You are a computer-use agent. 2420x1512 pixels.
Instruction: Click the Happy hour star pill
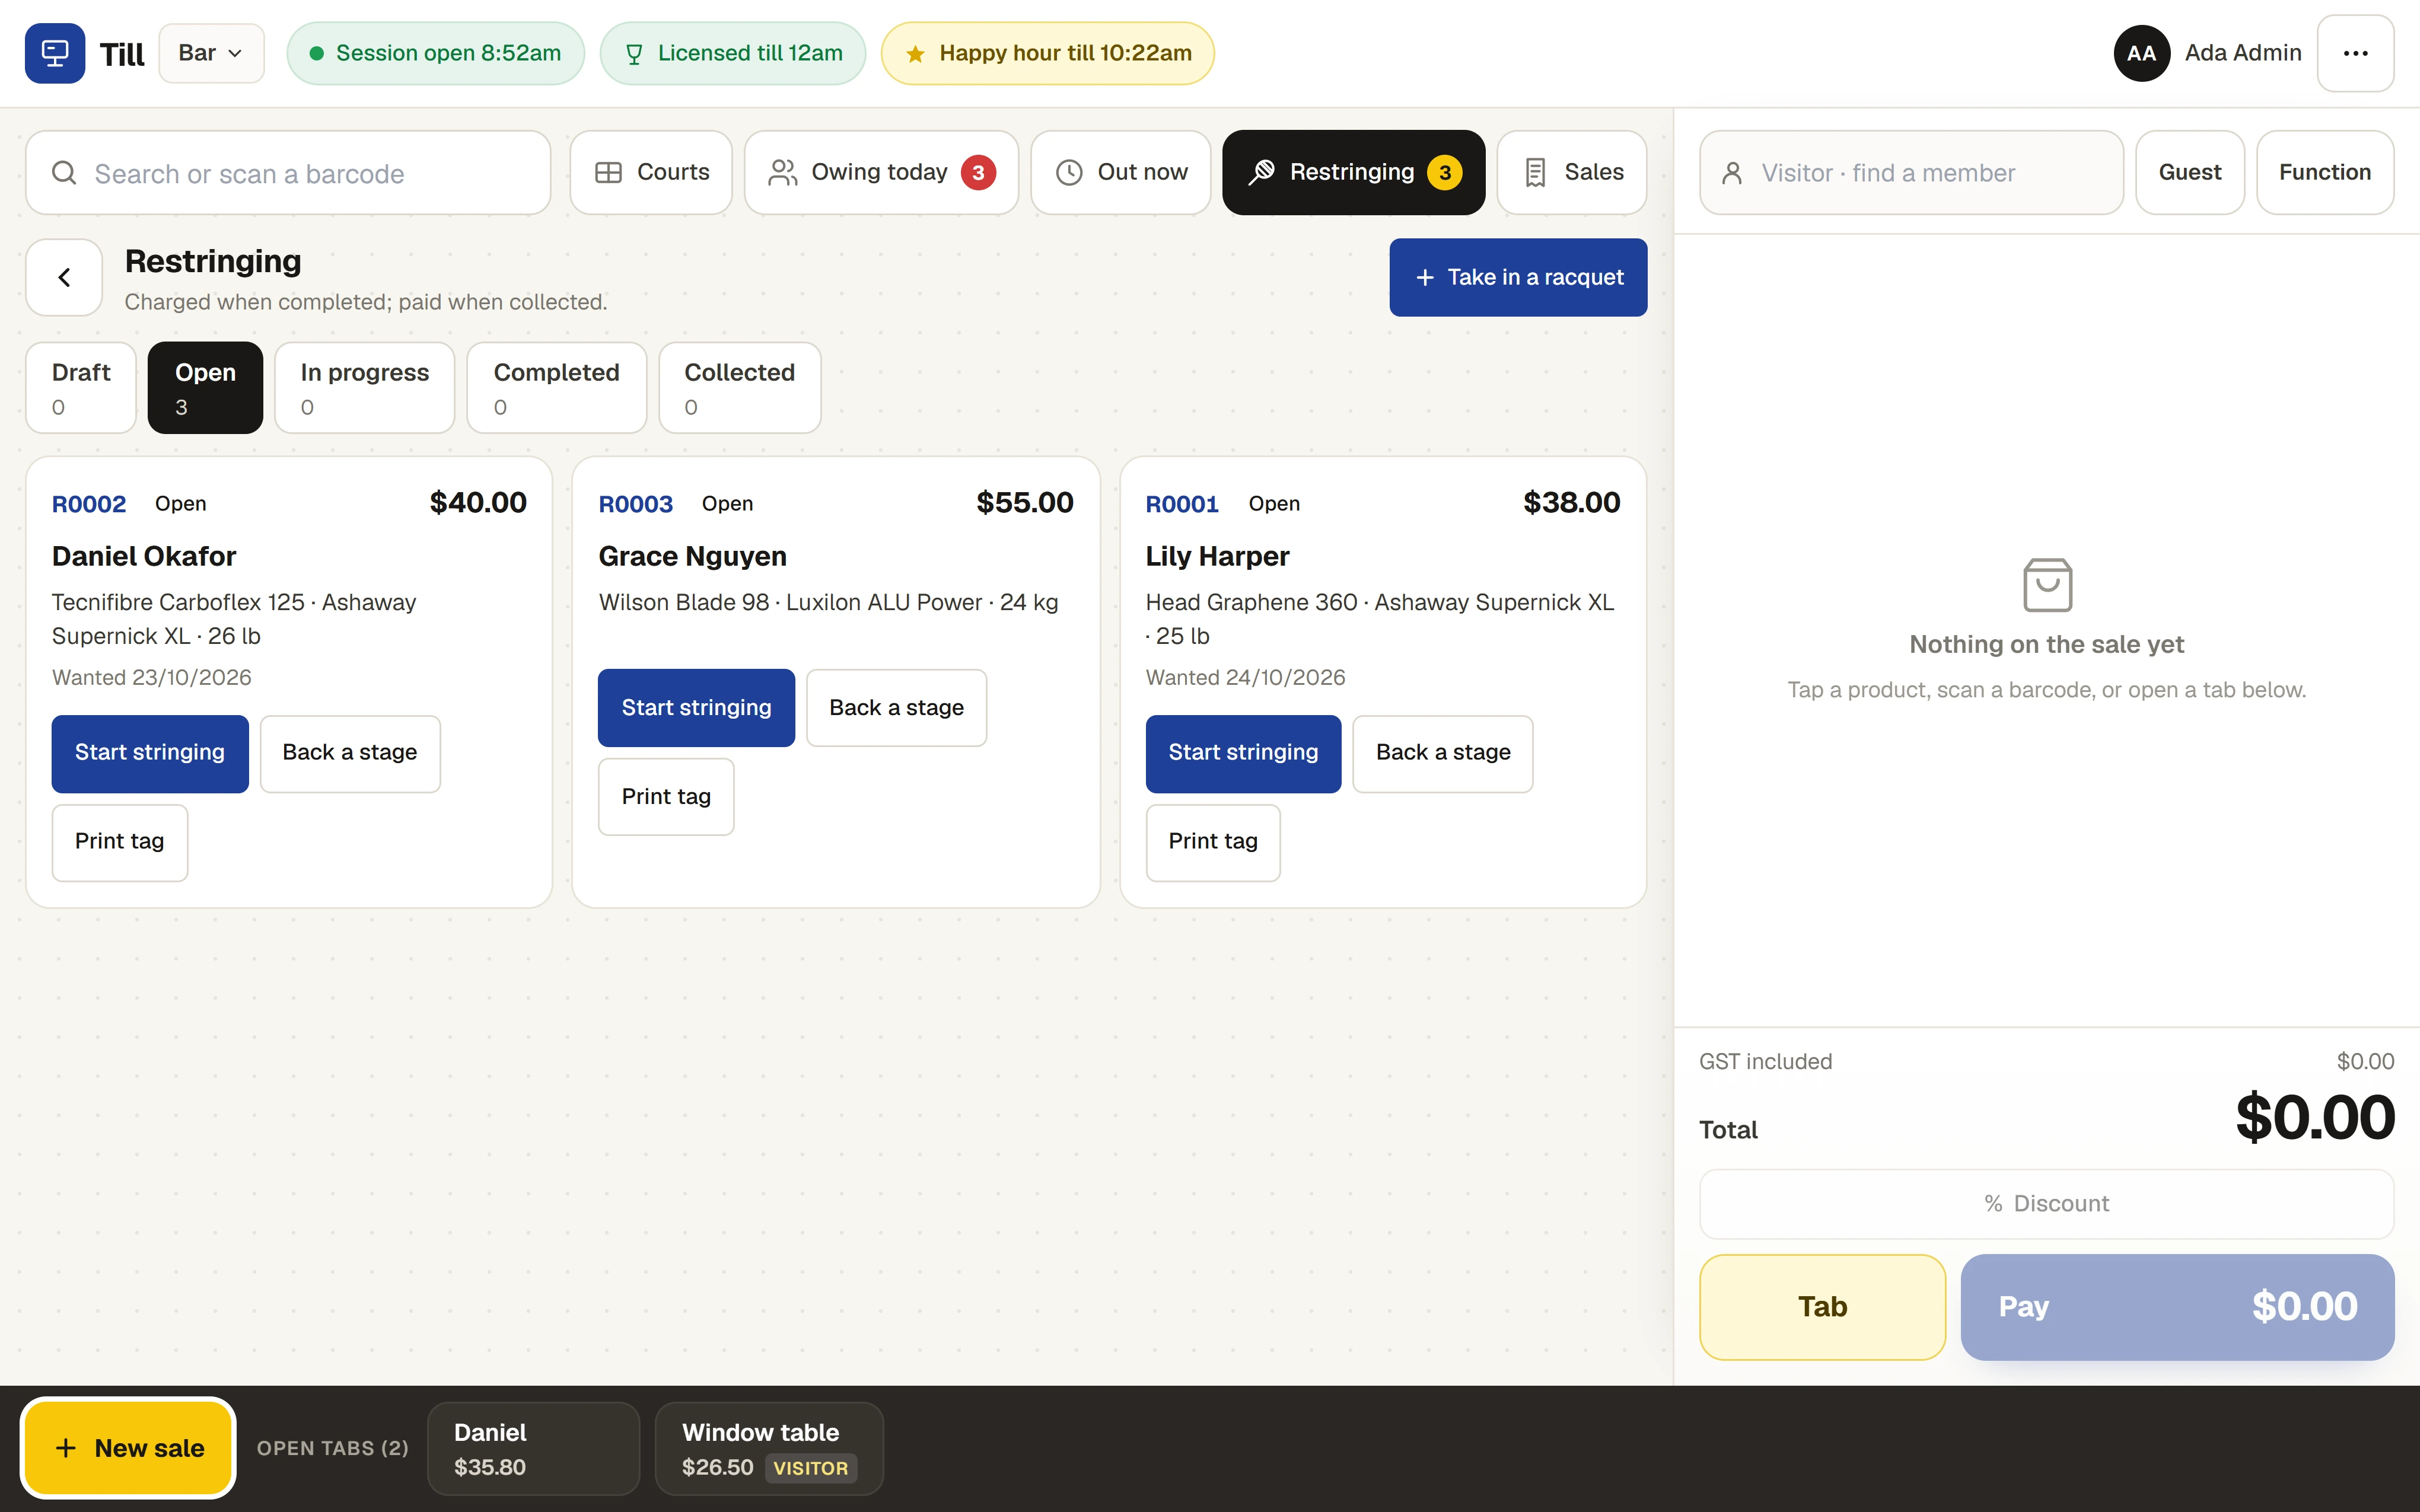pyautogui.click(x=1048, y=53)
